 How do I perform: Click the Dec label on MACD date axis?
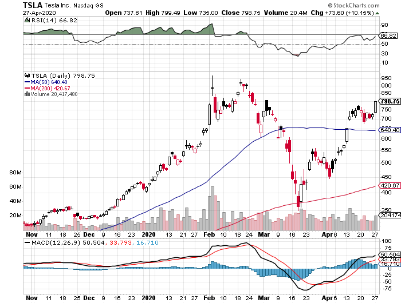pos(89,298)
